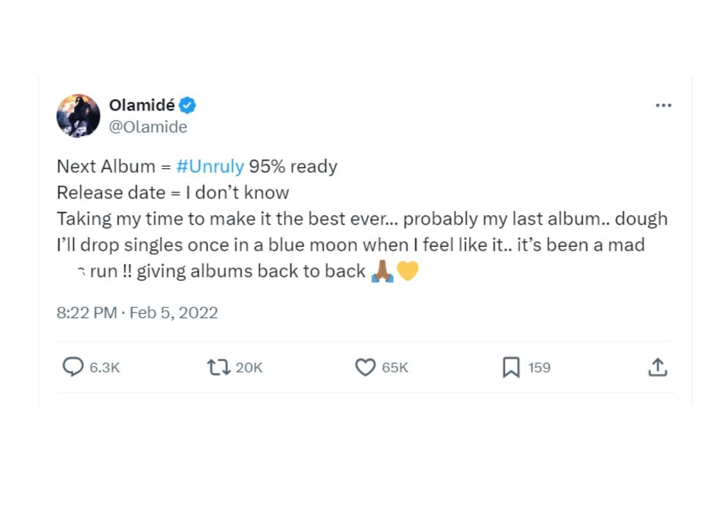Click the reply icon on the tweet

click(x=73, y=367)
